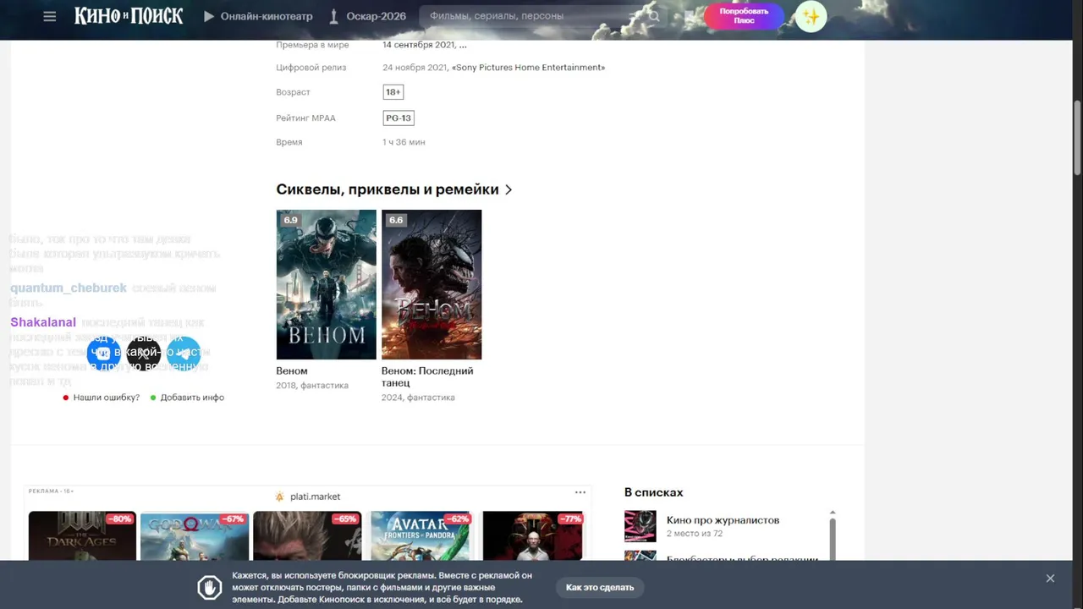The image size is (1083, 609).
Task: Click the Oscar statuette icon
Action: point(334,16)
